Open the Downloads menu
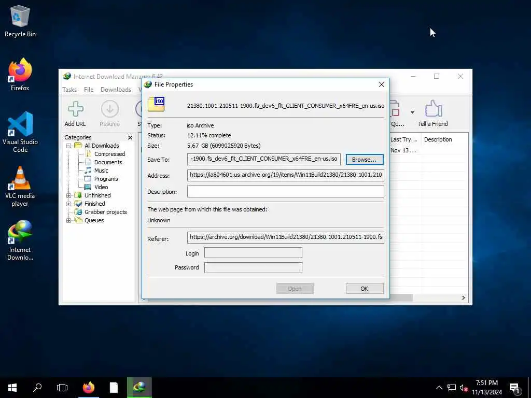Viewport: 531px width, 398px height. (116, 89)
